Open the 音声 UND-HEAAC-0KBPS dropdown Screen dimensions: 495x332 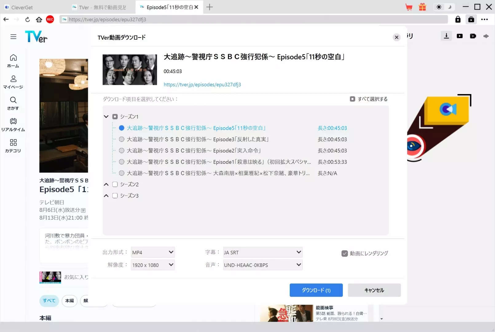(263, 265)
